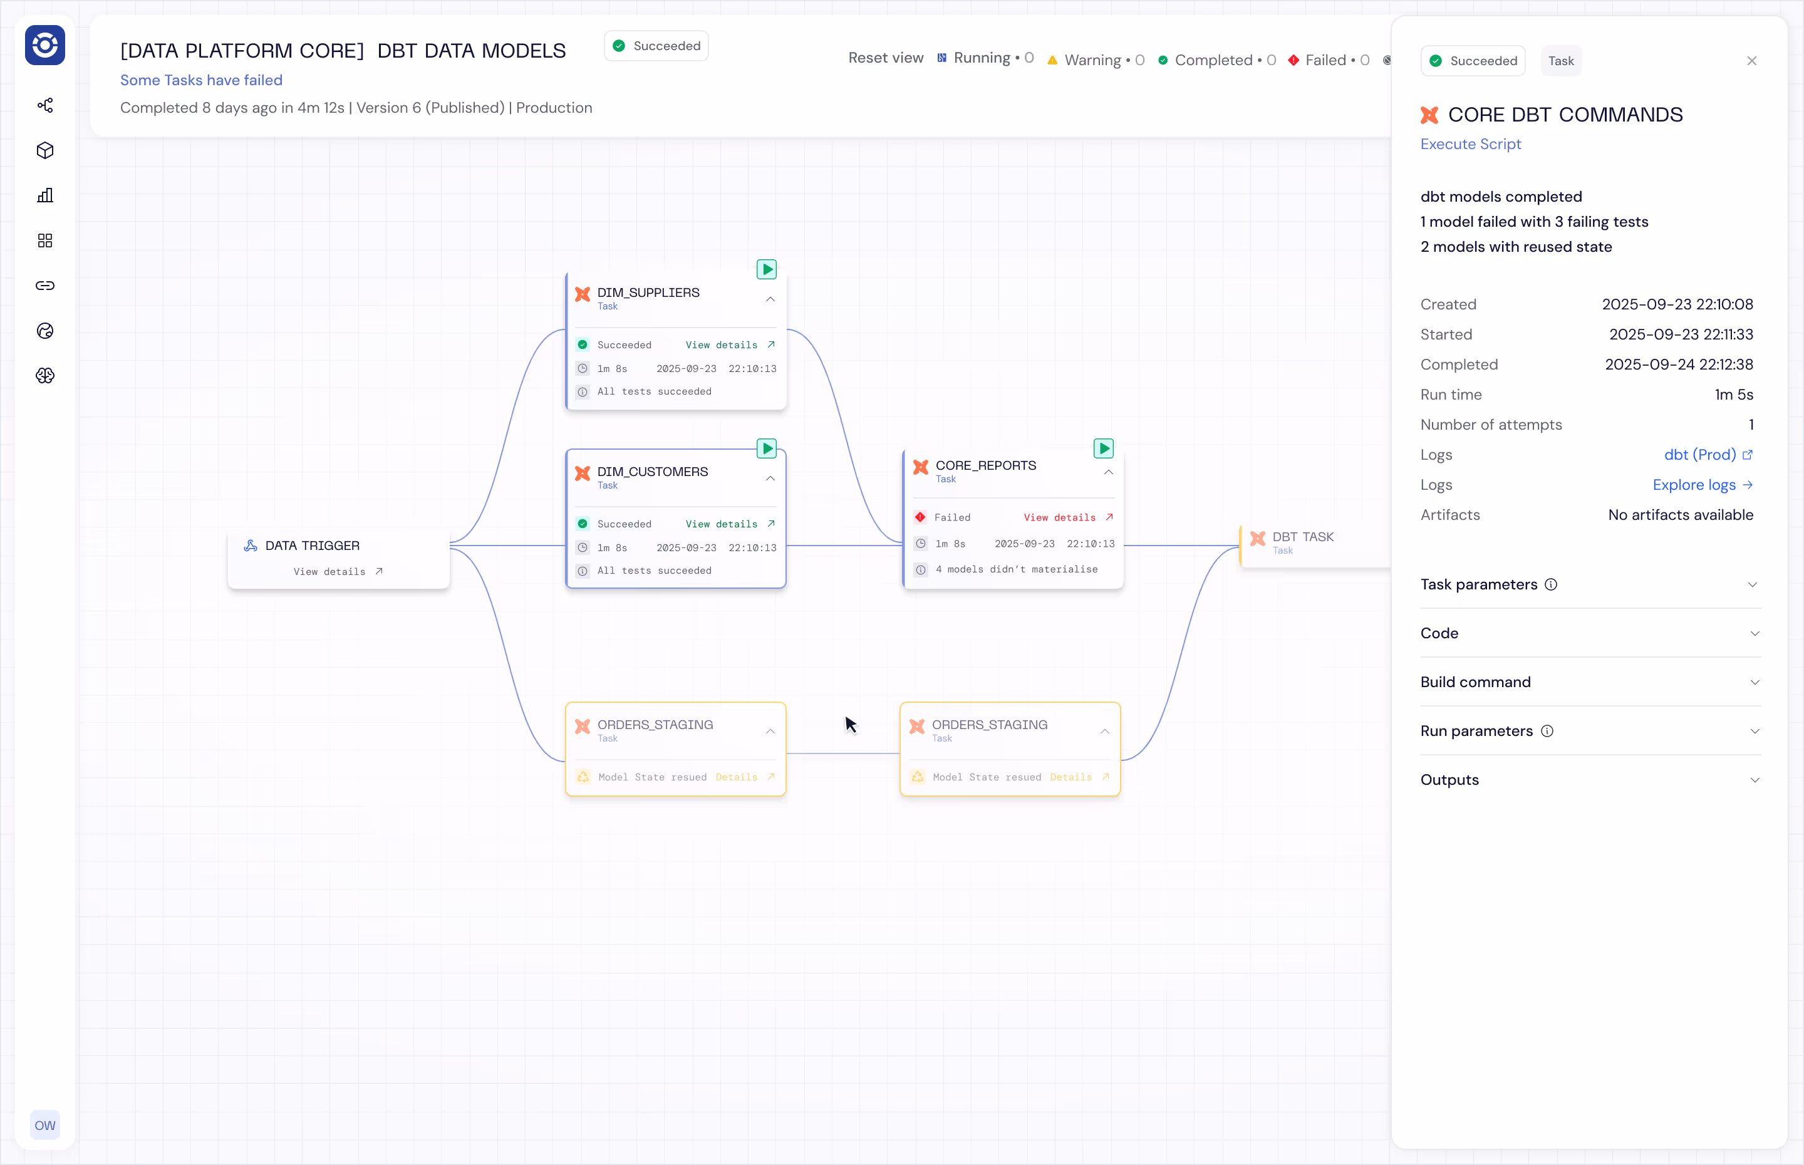
Task: Expand the Outputs section
Action: [1589, 780]
